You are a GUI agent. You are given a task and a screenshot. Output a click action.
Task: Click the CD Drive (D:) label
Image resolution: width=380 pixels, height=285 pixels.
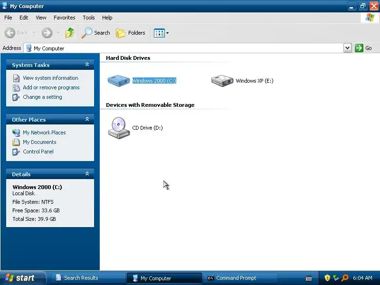tap(147, 128)
